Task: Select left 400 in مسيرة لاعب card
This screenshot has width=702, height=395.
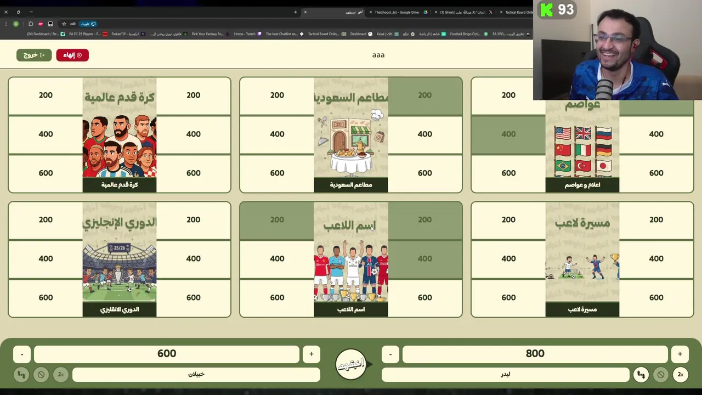Action: [508, 259]
